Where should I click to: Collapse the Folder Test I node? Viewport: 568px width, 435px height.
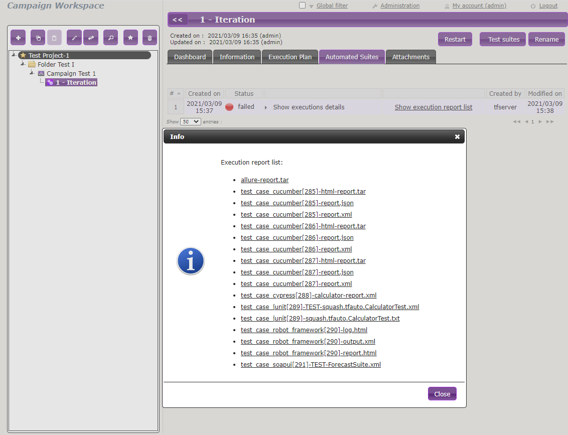tap(23, 64)
